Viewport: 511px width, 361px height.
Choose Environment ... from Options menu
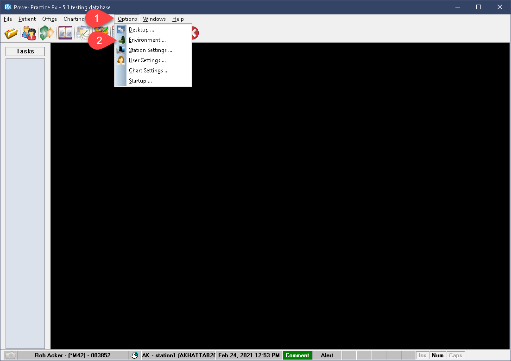click(x=153, y=40)
